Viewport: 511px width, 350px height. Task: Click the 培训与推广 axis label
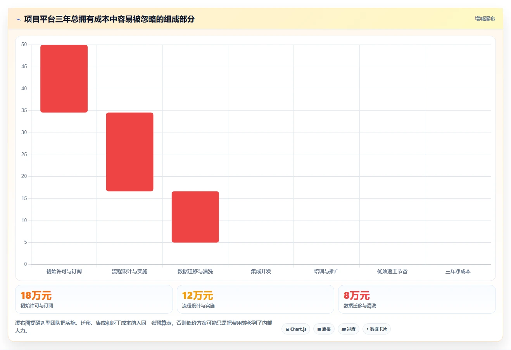(326, 271)
